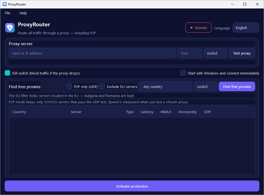Click the Test proxy button
This screenshot has height=195, width=264.
coord(242,53)
